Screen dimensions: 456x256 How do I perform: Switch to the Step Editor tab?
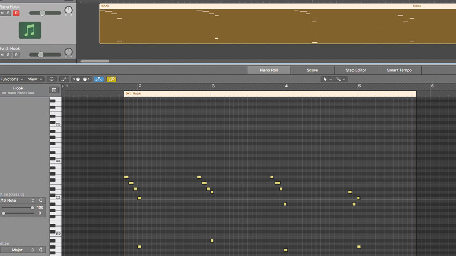click(x=356, y=70)
